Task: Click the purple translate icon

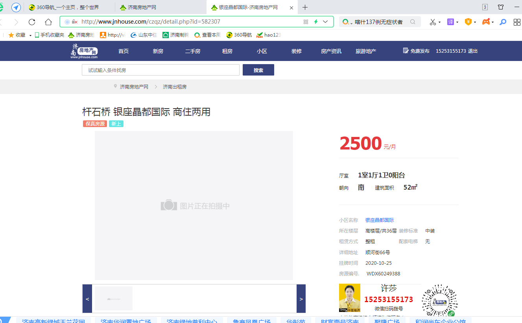Action: (450, 22)
